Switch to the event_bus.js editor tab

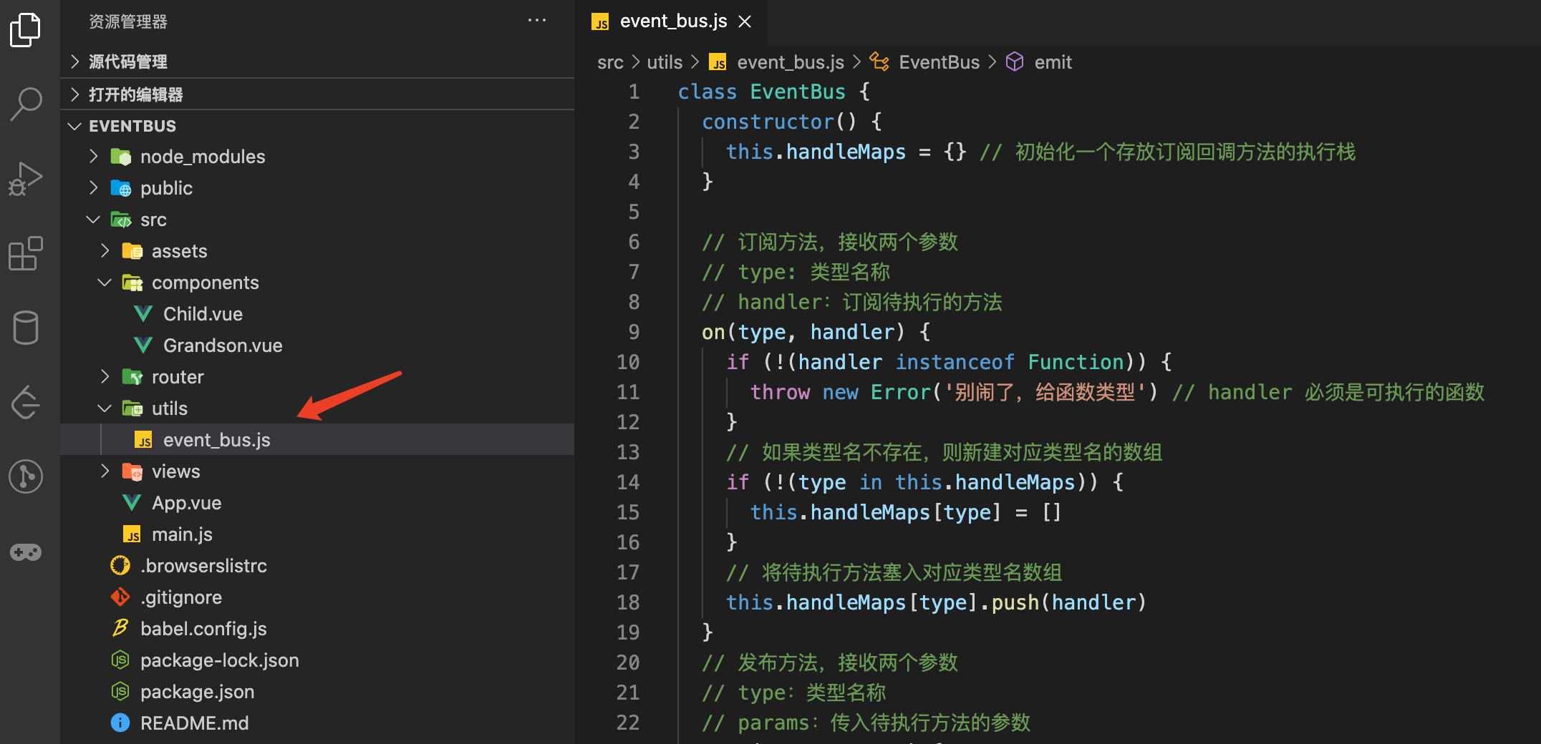tap(672, 21)
